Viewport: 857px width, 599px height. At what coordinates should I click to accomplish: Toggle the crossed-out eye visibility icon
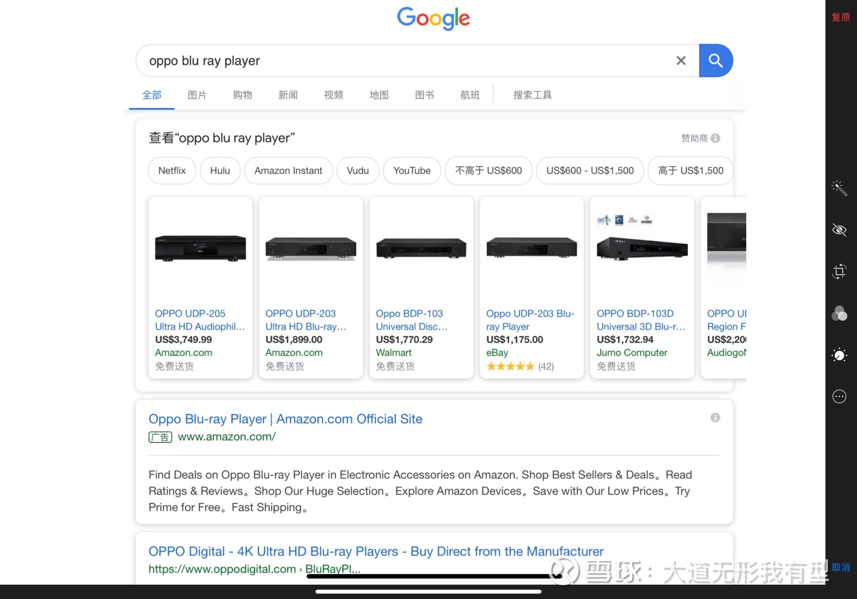839,230
